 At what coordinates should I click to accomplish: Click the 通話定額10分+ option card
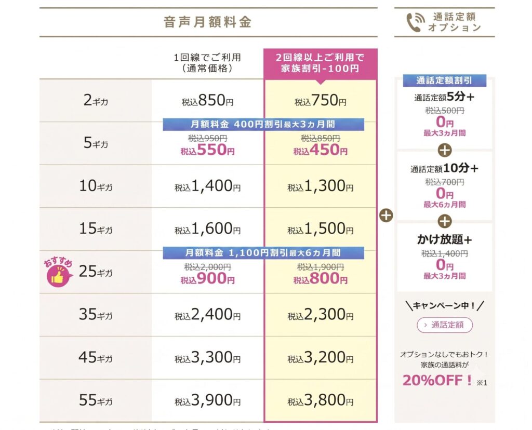point(445,186)
